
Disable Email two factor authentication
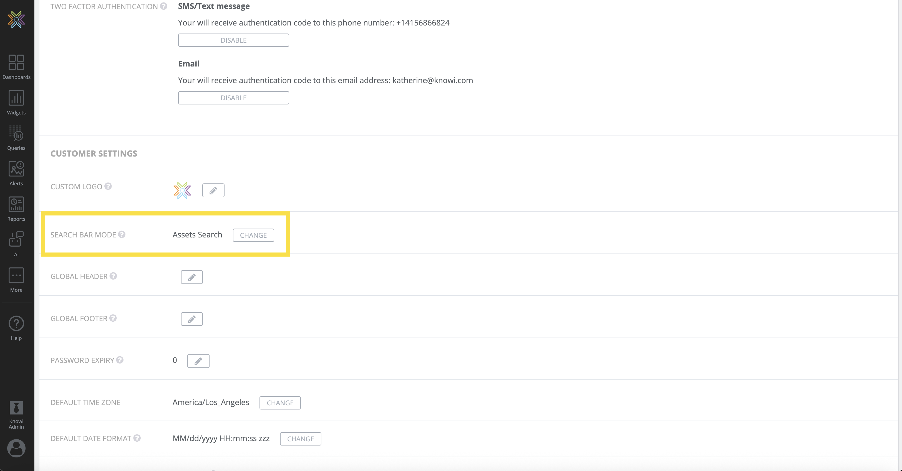(233, 98)
